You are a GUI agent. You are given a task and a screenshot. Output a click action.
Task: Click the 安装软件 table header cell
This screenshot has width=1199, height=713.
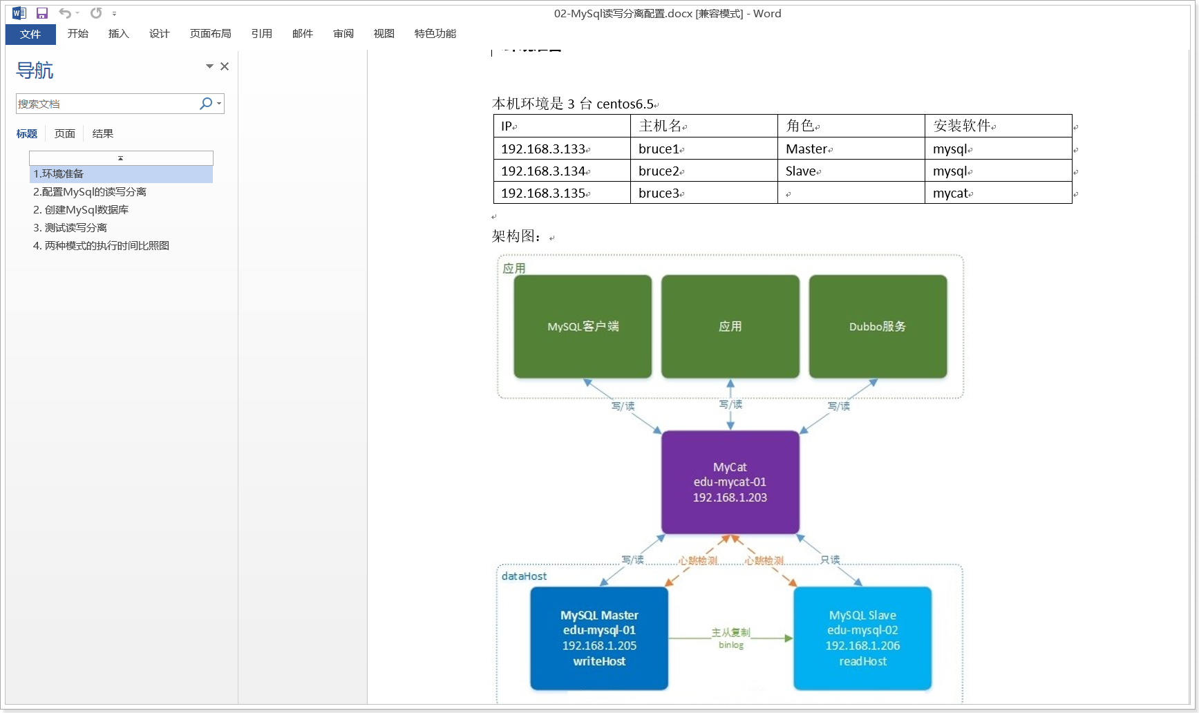click(999, 126)
